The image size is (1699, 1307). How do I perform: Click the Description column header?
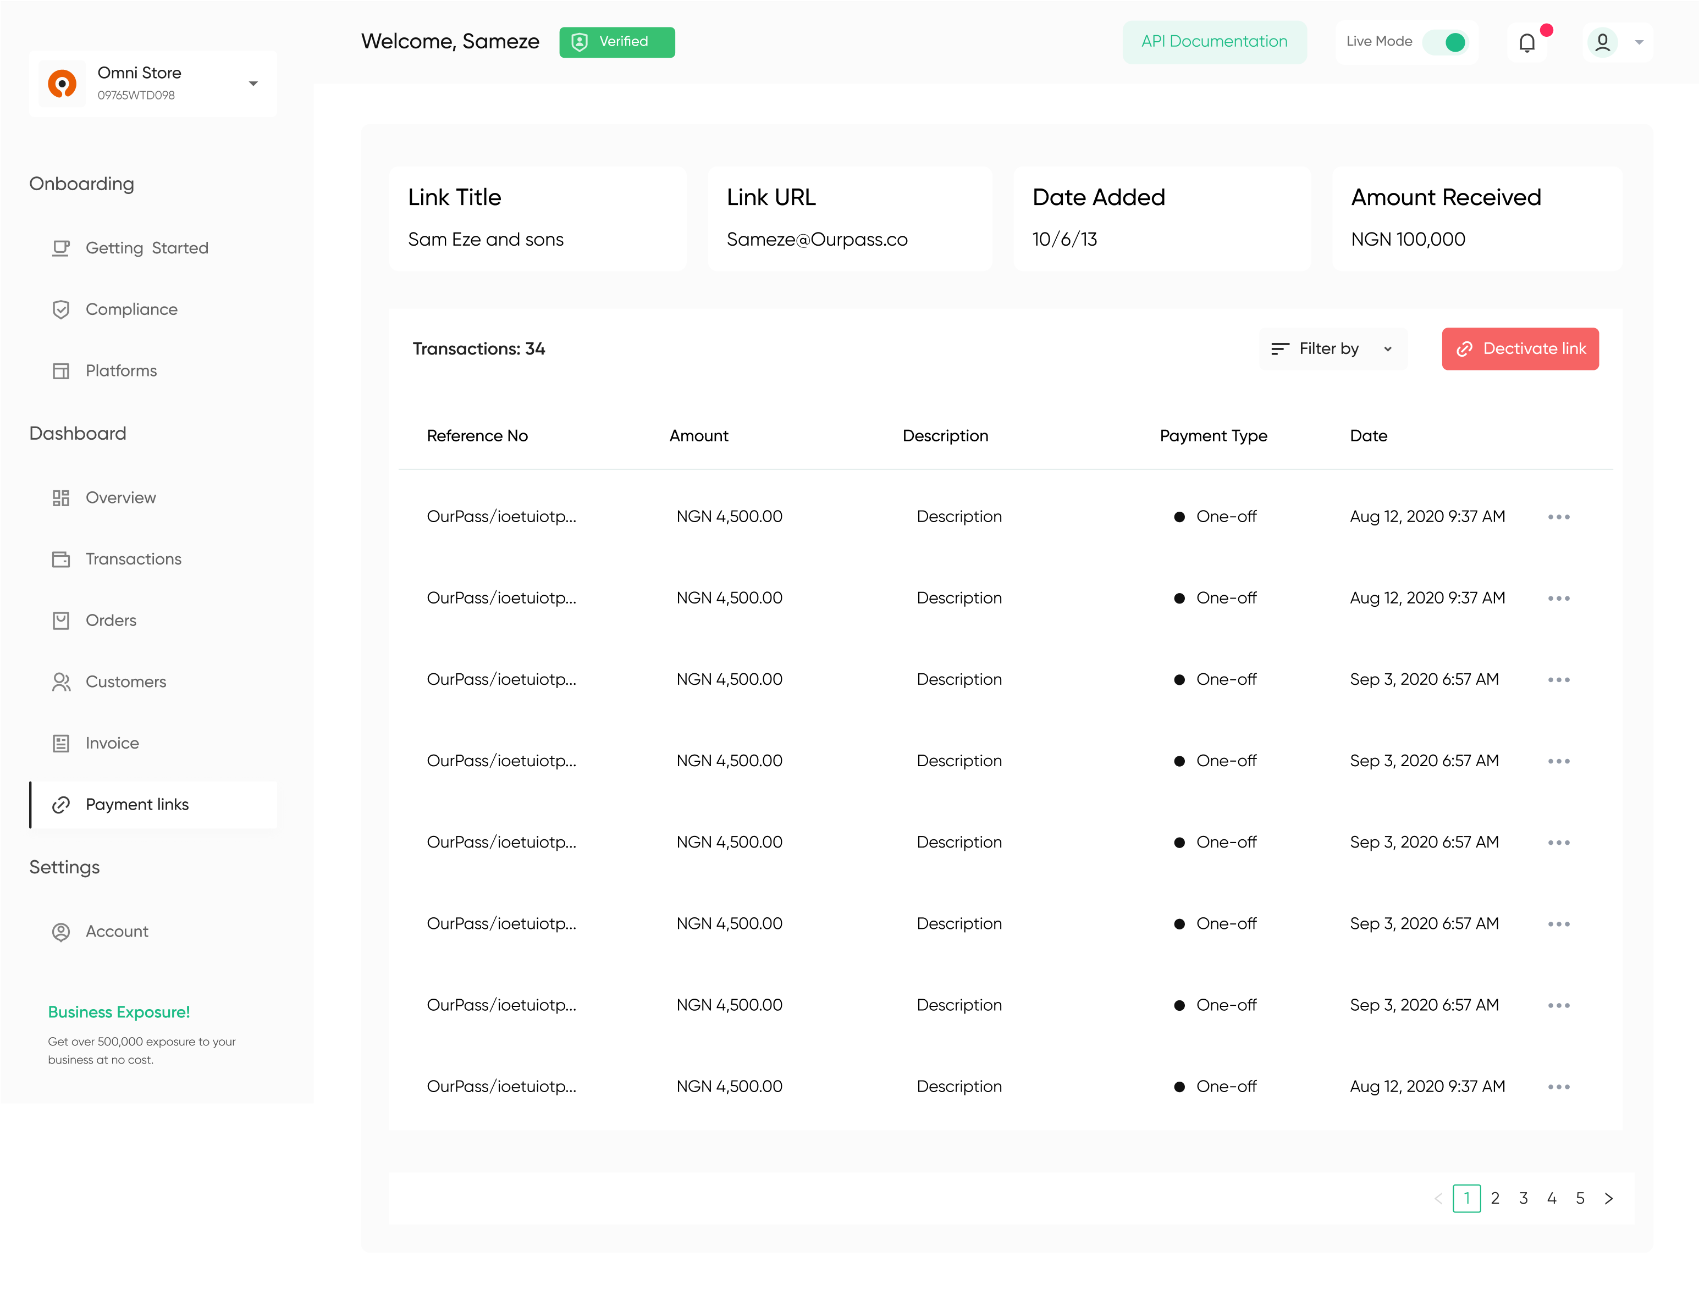click(945, 436)
